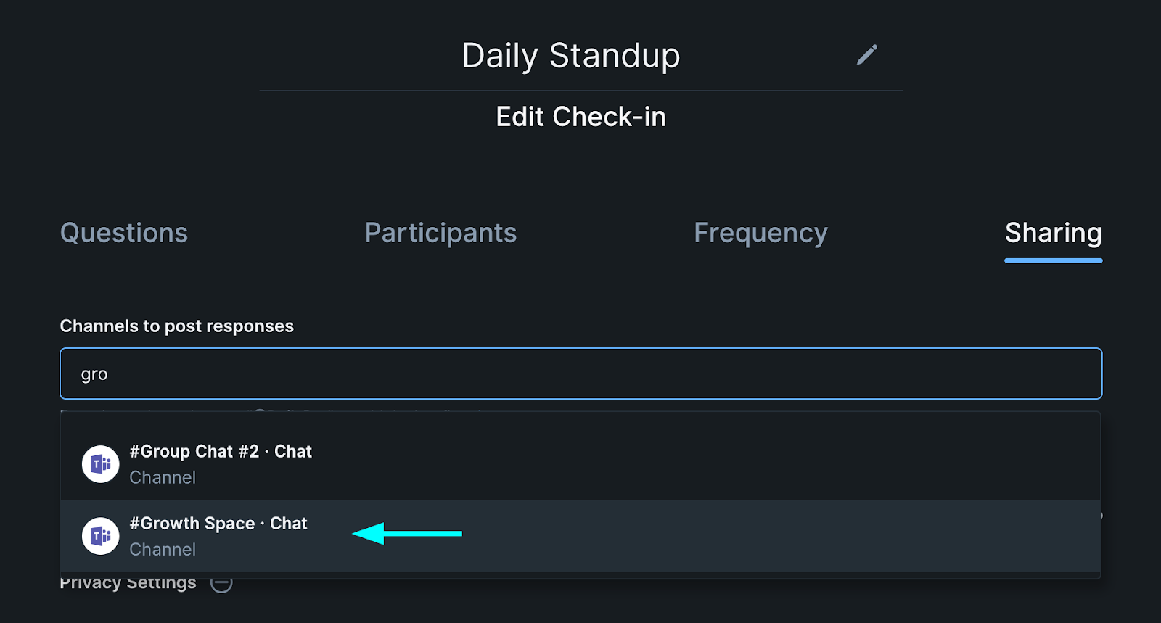Click the Edit Check-in heading
The width and height of the screenshot is (1161, 623).
tap(580, 117)
